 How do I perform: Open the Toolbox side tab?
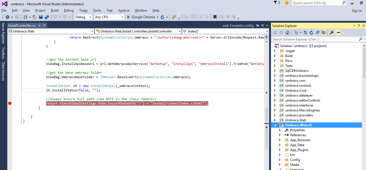click(3, 53)
